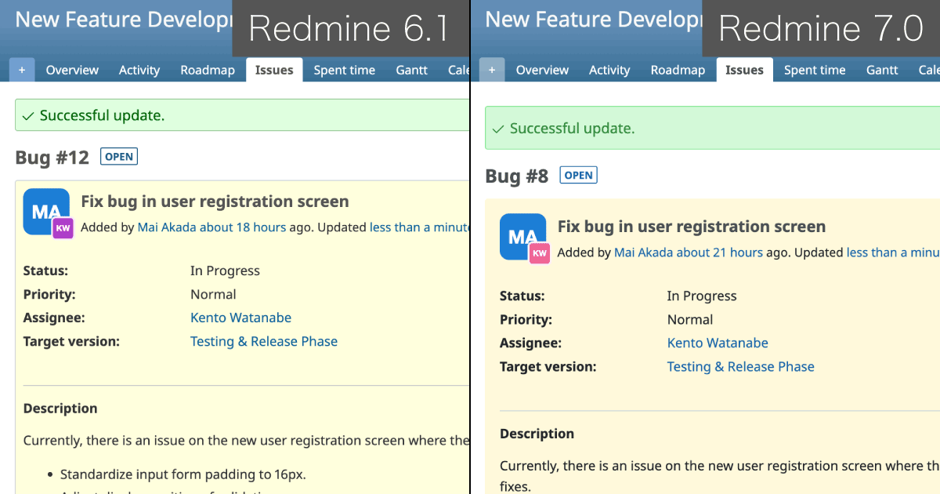
Task: Click the OPEN badge next to Bug #8
Action: click(x=578, y=175)
